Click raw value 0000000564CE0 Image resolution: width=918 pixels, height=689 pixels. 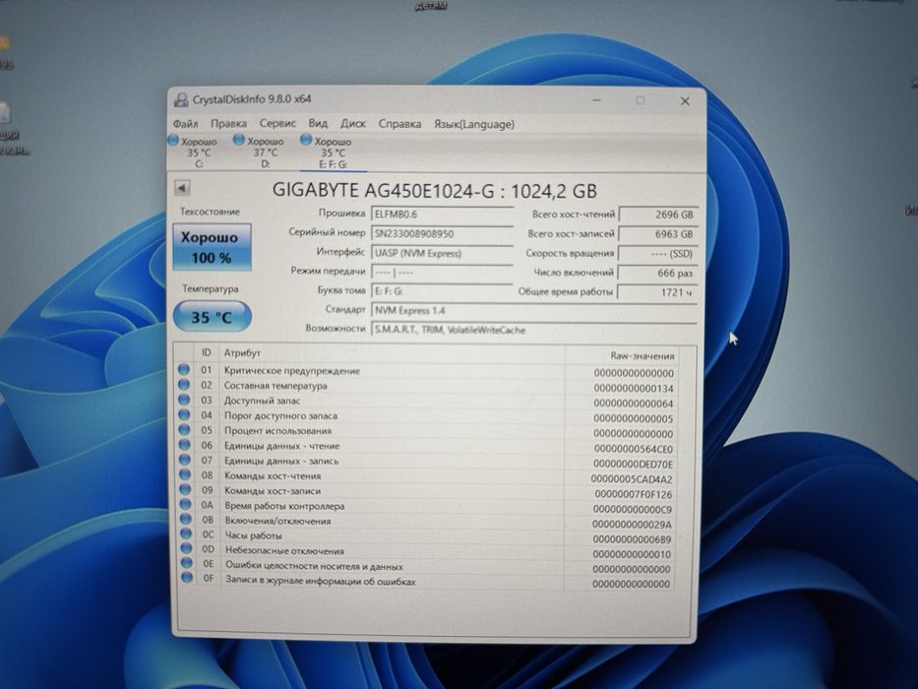[634, 450]
